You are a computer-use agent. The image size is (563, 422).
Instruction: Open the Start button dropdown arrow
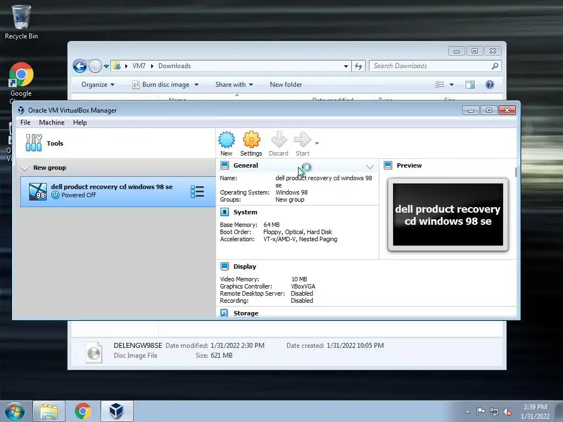pyautogui.click(x=317, y=143)
